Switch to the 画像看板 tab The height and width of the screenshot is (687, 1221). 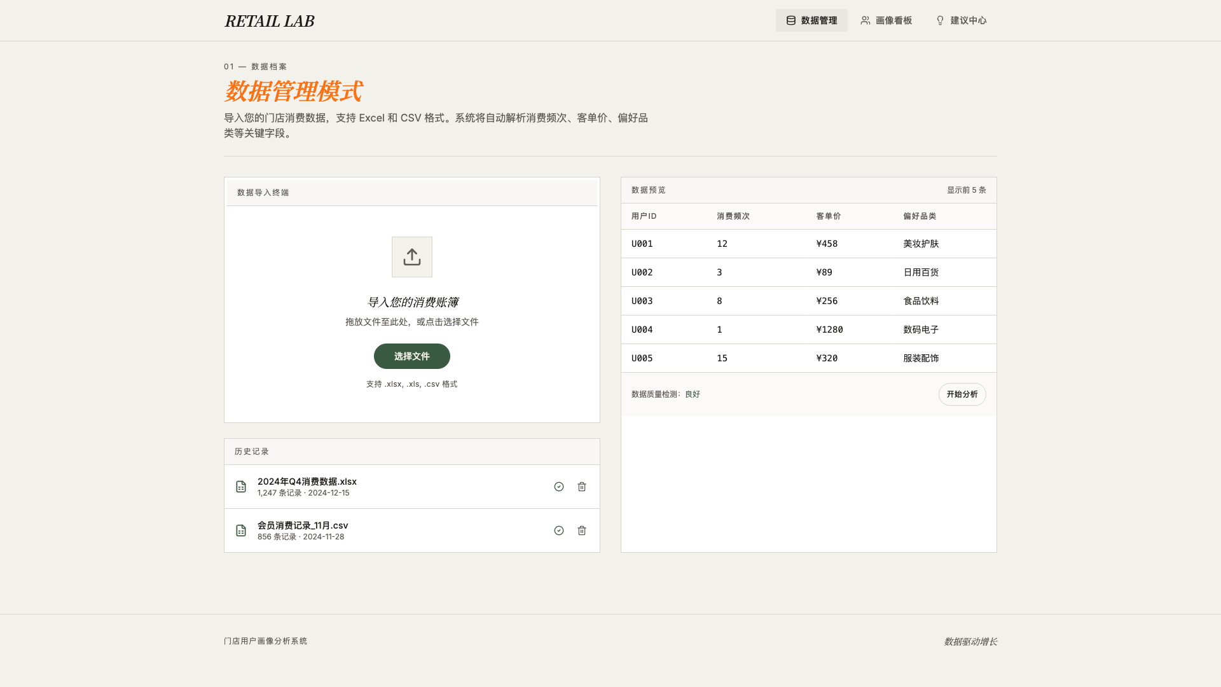[886, 20]
